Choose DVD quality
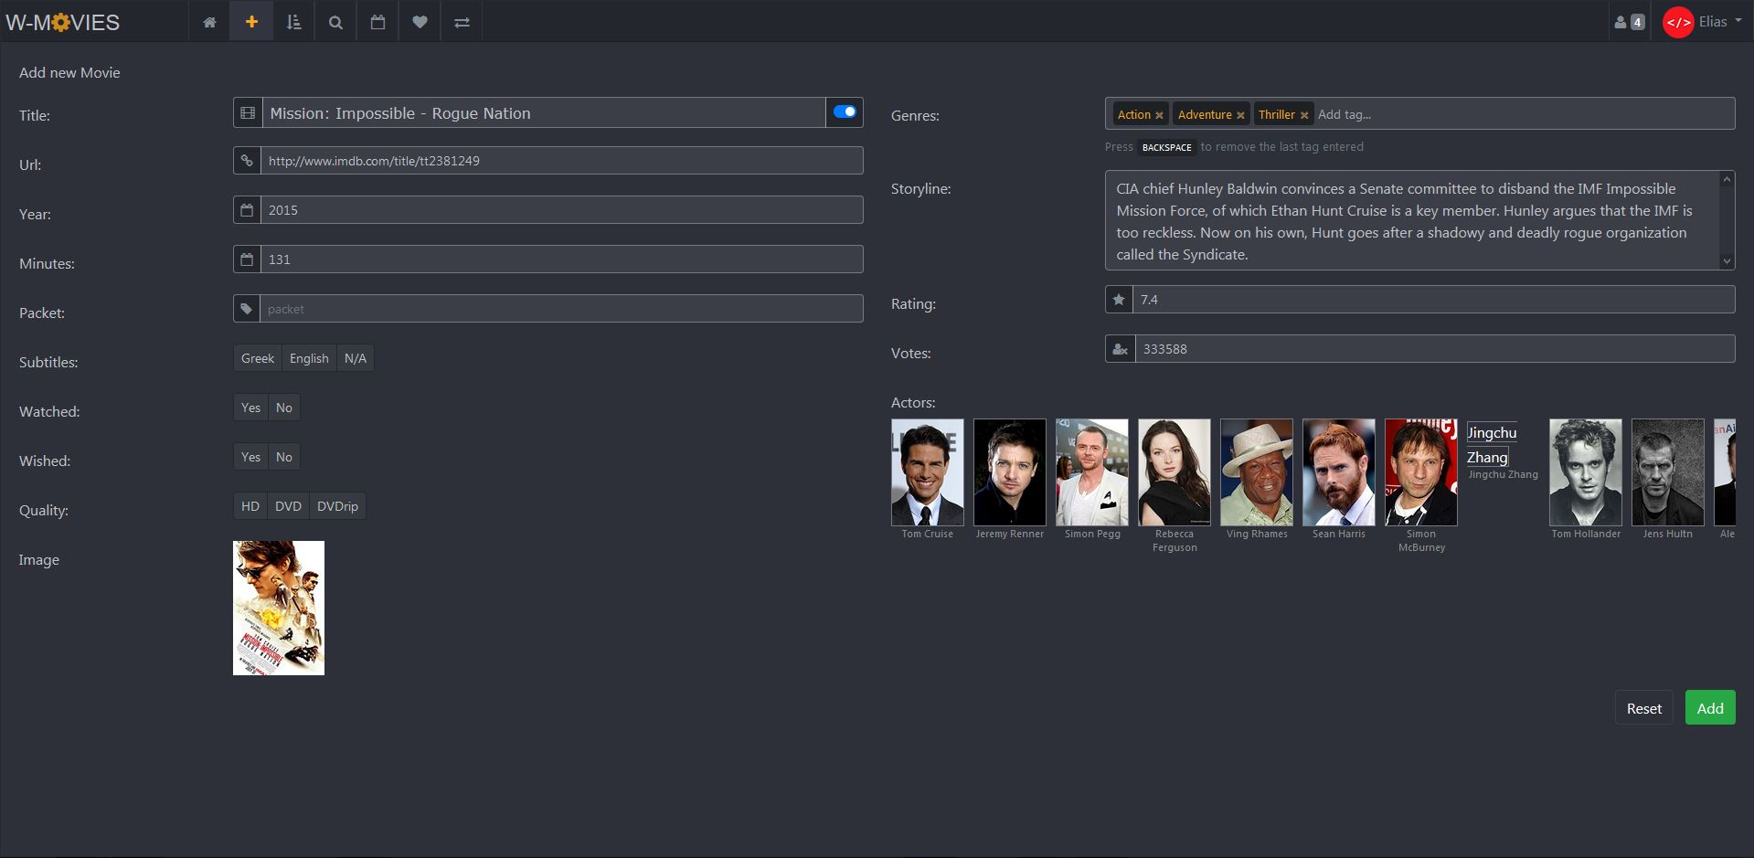The height and width of the screenshot is (858, 1754). click(x=288, y=506)
